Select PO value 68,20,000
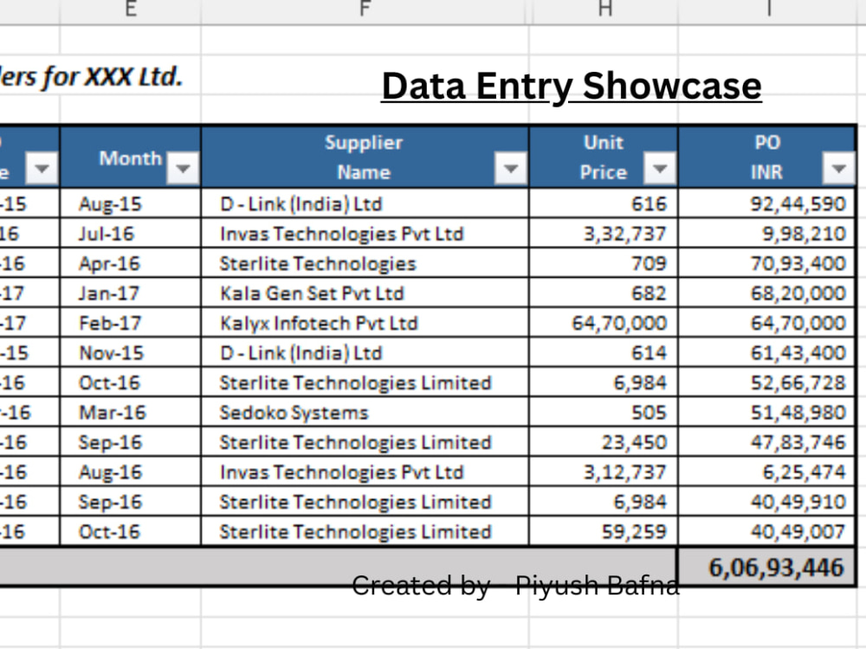 pos(767,293)
